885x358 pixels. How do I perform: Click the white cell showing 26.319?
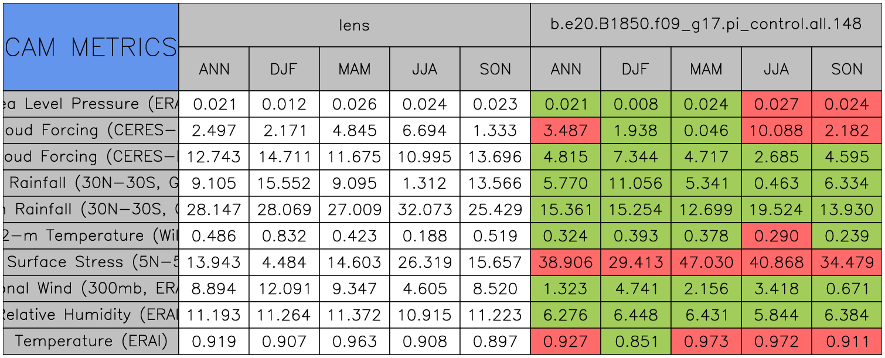[x=424, y=262]
